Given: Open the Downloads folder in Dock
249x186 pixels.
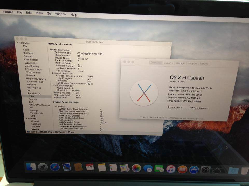Looking at the screenshot, I should point(233,171).
